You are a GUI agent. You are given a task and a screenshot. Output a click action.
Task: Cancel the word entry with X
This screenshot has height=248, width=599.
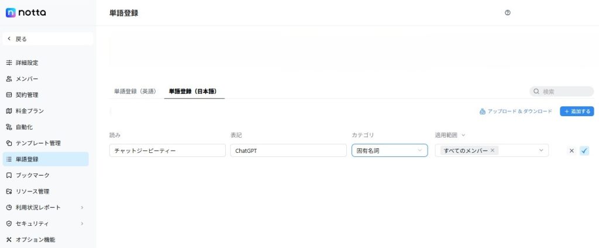click(x=572, y=151)
